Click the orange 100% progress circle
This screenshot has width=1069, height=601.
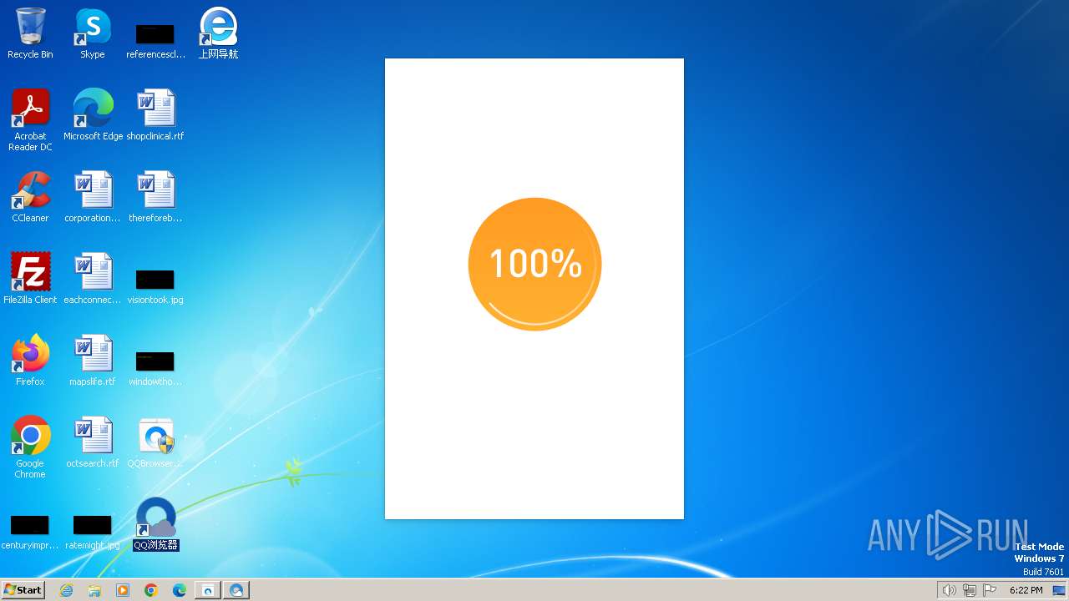(x=534, y=264)
